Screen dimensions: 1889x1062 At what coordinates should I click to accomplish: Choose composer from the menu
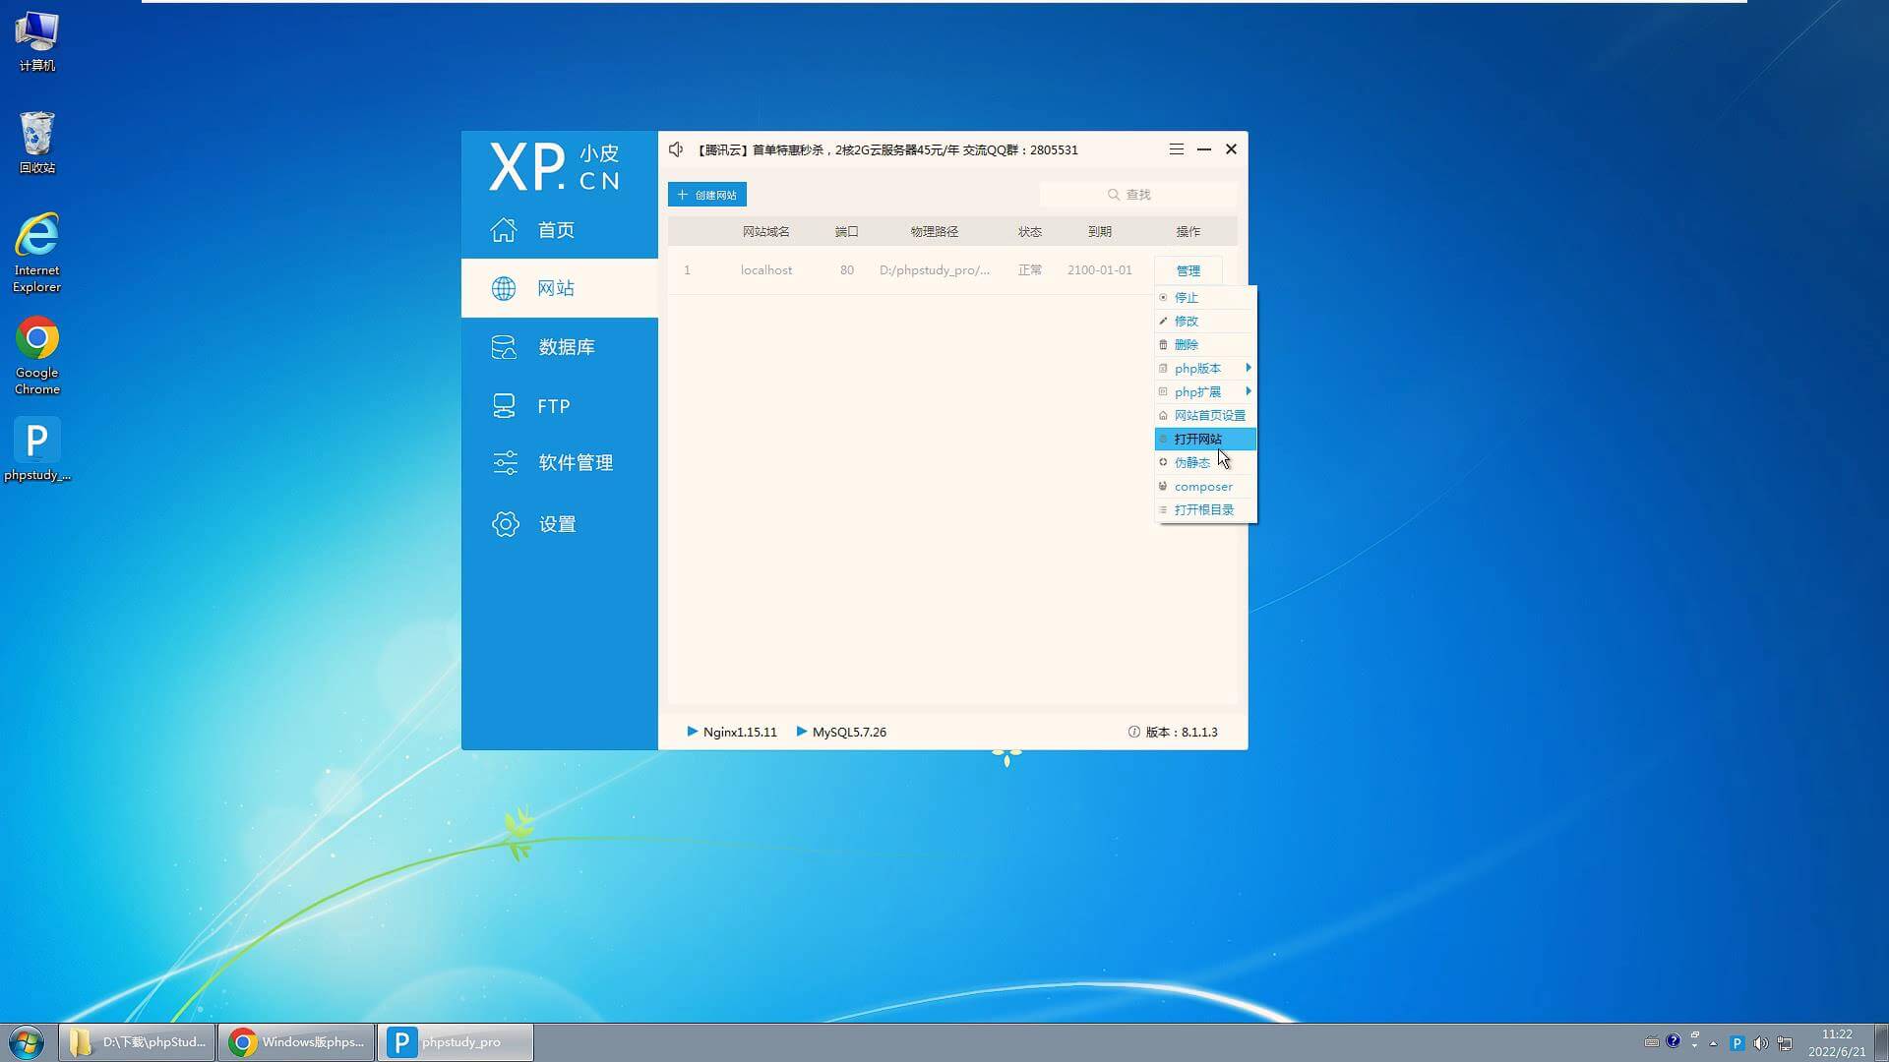click(x=1202, y=487)
